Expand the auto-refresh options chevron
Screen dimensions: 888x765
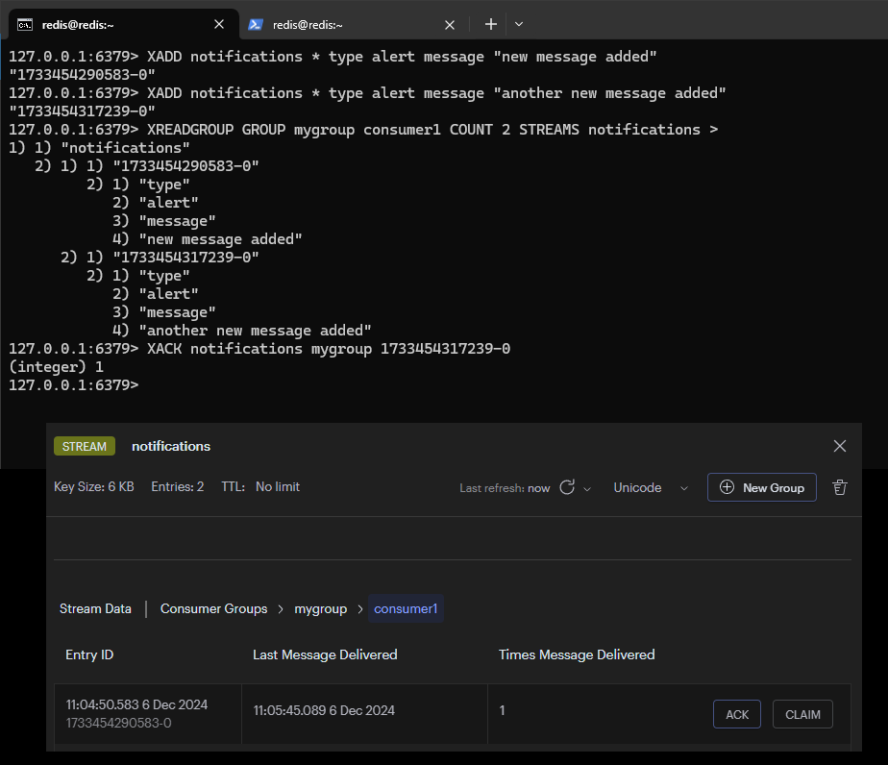coord(587,488)
